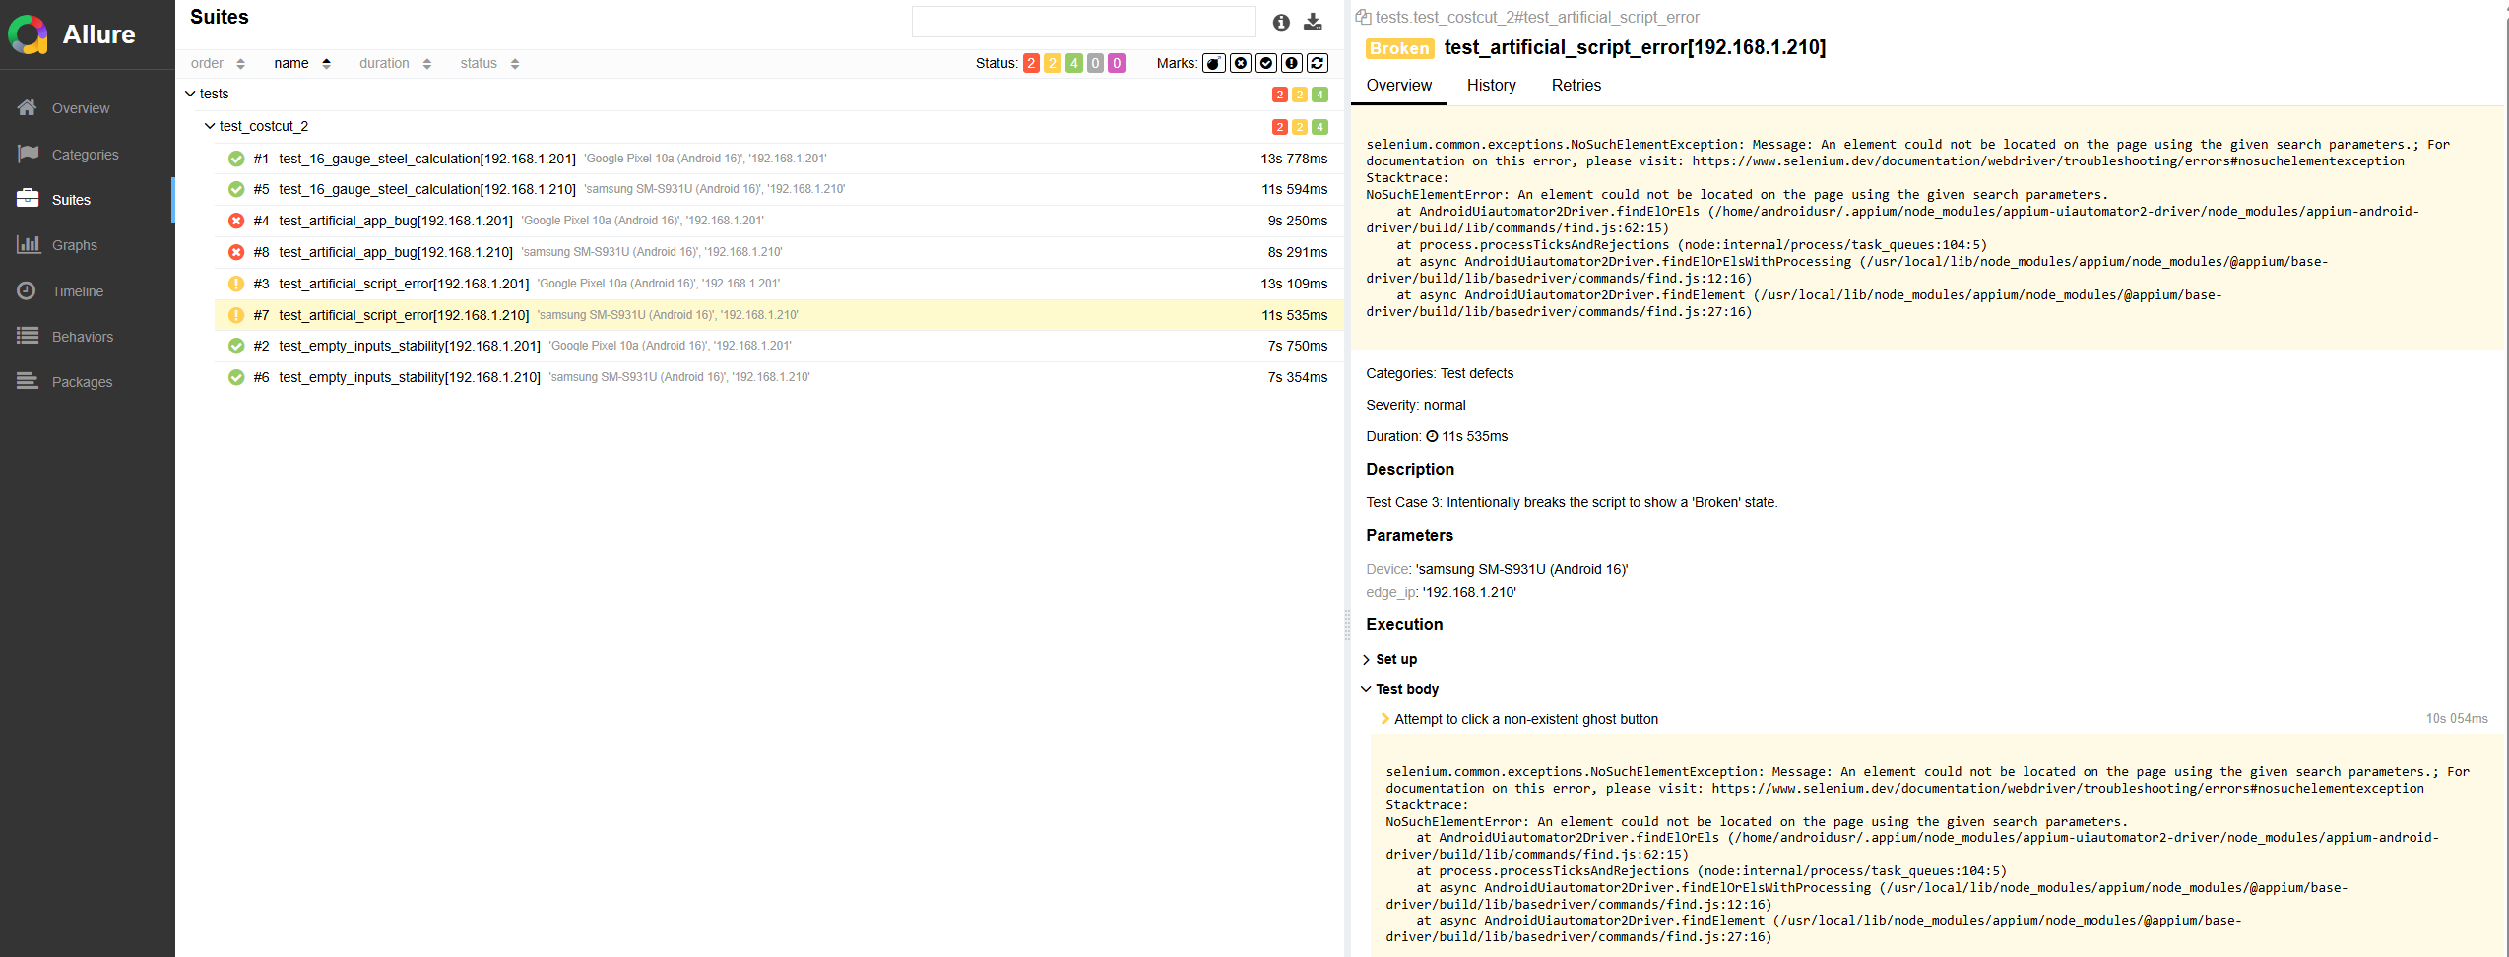
Task: Collapse the tests tree node
Action: pos(190,94)
